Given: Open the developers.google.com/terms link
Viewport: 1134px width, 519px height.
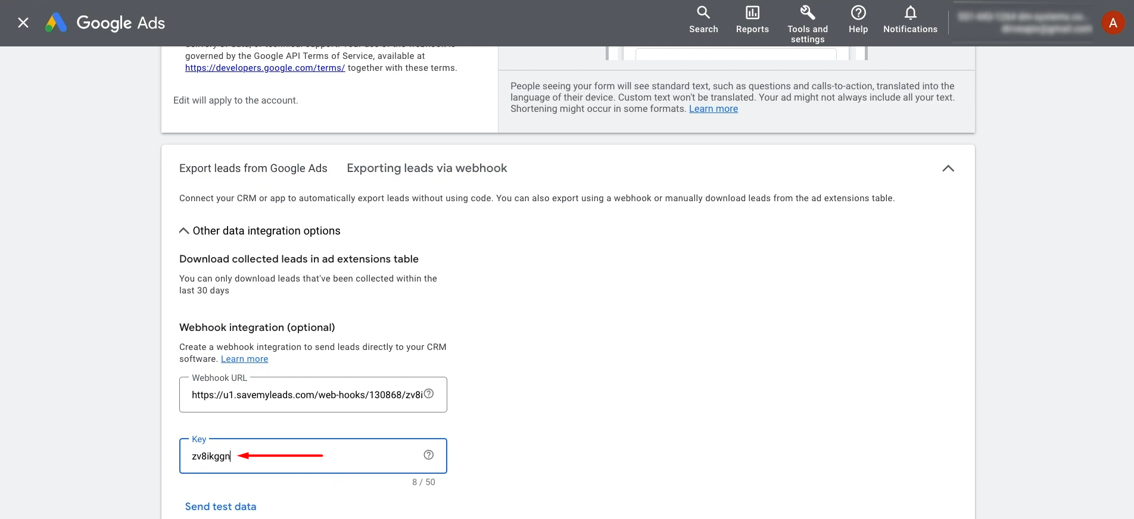Looking at the screenshot, I should pos(265,68).
